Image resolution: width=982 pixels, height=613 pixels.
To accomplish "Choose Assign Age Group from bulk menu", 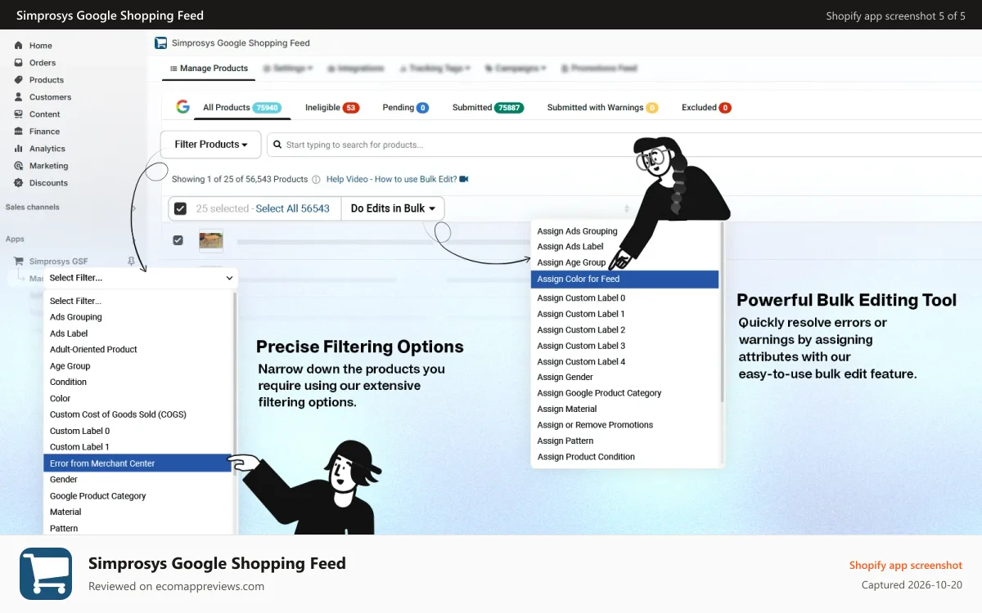I will tap(571, 262).
